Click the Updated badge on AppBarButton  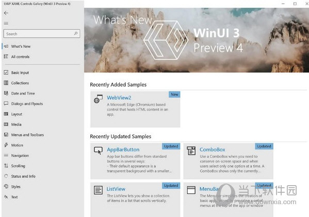click(171, 147)
